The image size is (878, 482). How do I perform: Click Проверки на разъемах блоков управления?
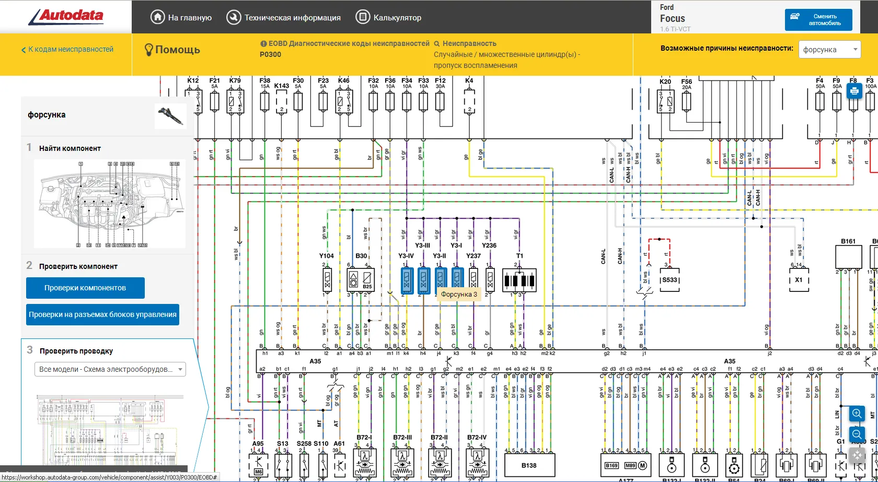coord(102,314)
